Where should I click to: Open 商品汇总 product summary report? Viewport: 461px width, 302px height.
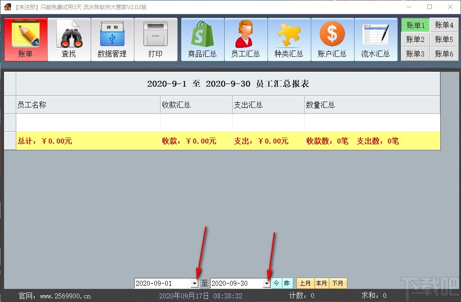pos(202,39)
